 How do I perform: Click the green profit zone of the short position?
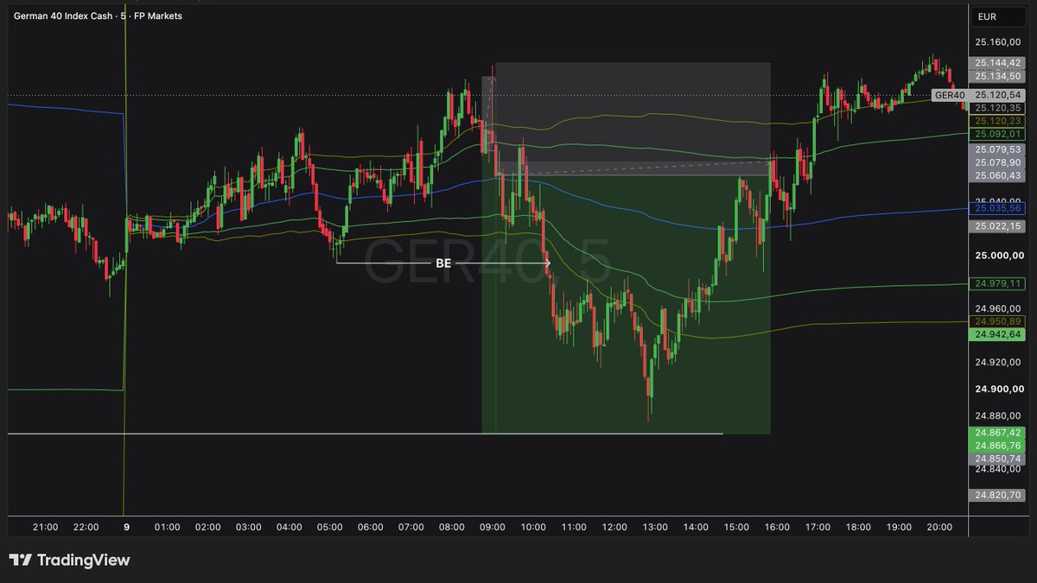[626, 304]
